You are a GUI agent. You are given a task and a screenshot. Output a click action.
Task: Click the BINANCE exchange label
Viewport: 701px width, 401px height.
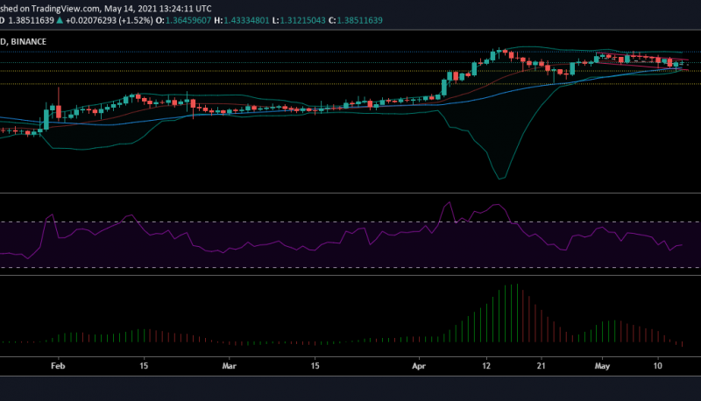[x=28, y=41]
